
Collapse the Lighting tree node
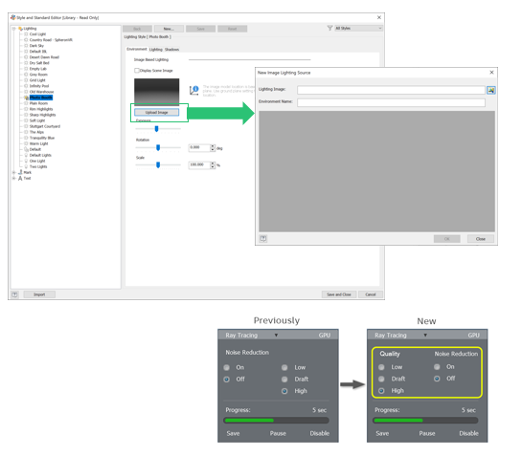(14, 29)
